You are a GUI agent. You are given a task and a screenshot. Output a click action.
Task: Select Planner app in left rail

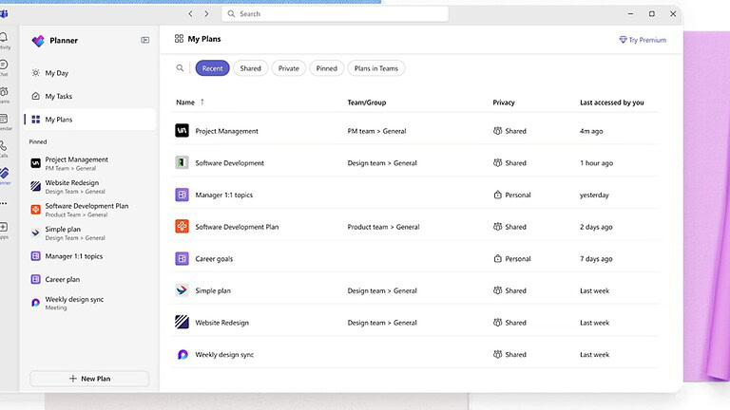tap(4, 177)
